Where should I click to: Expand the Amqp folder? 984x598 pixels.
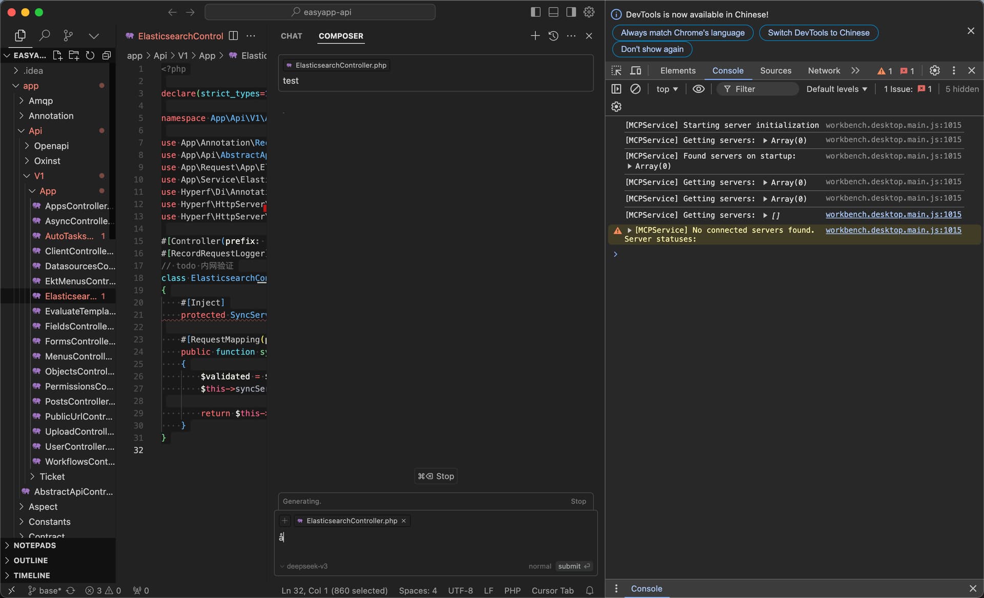40,100
